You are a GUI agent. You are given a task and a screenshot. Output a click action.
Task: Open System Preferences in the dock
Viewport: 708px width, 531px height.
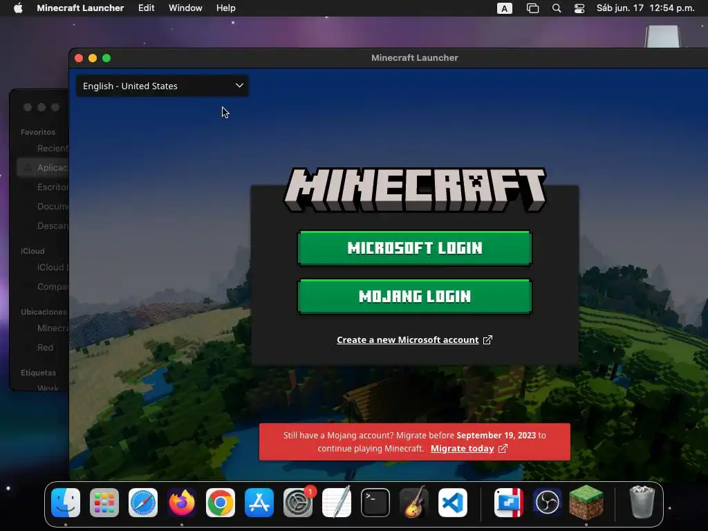pos(298,503)
